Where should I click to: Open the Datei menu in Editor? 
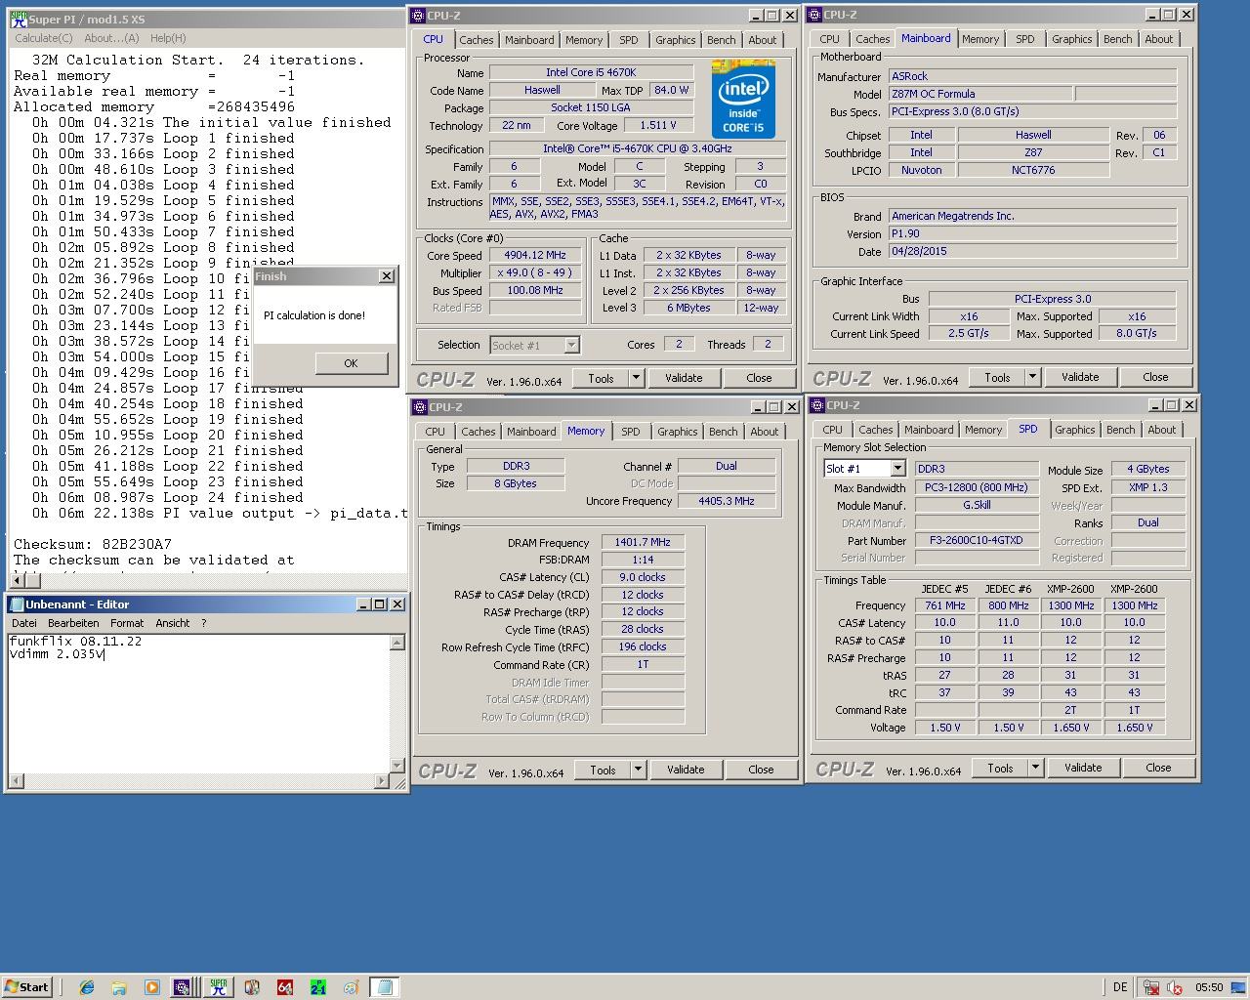tap(24, 623)
